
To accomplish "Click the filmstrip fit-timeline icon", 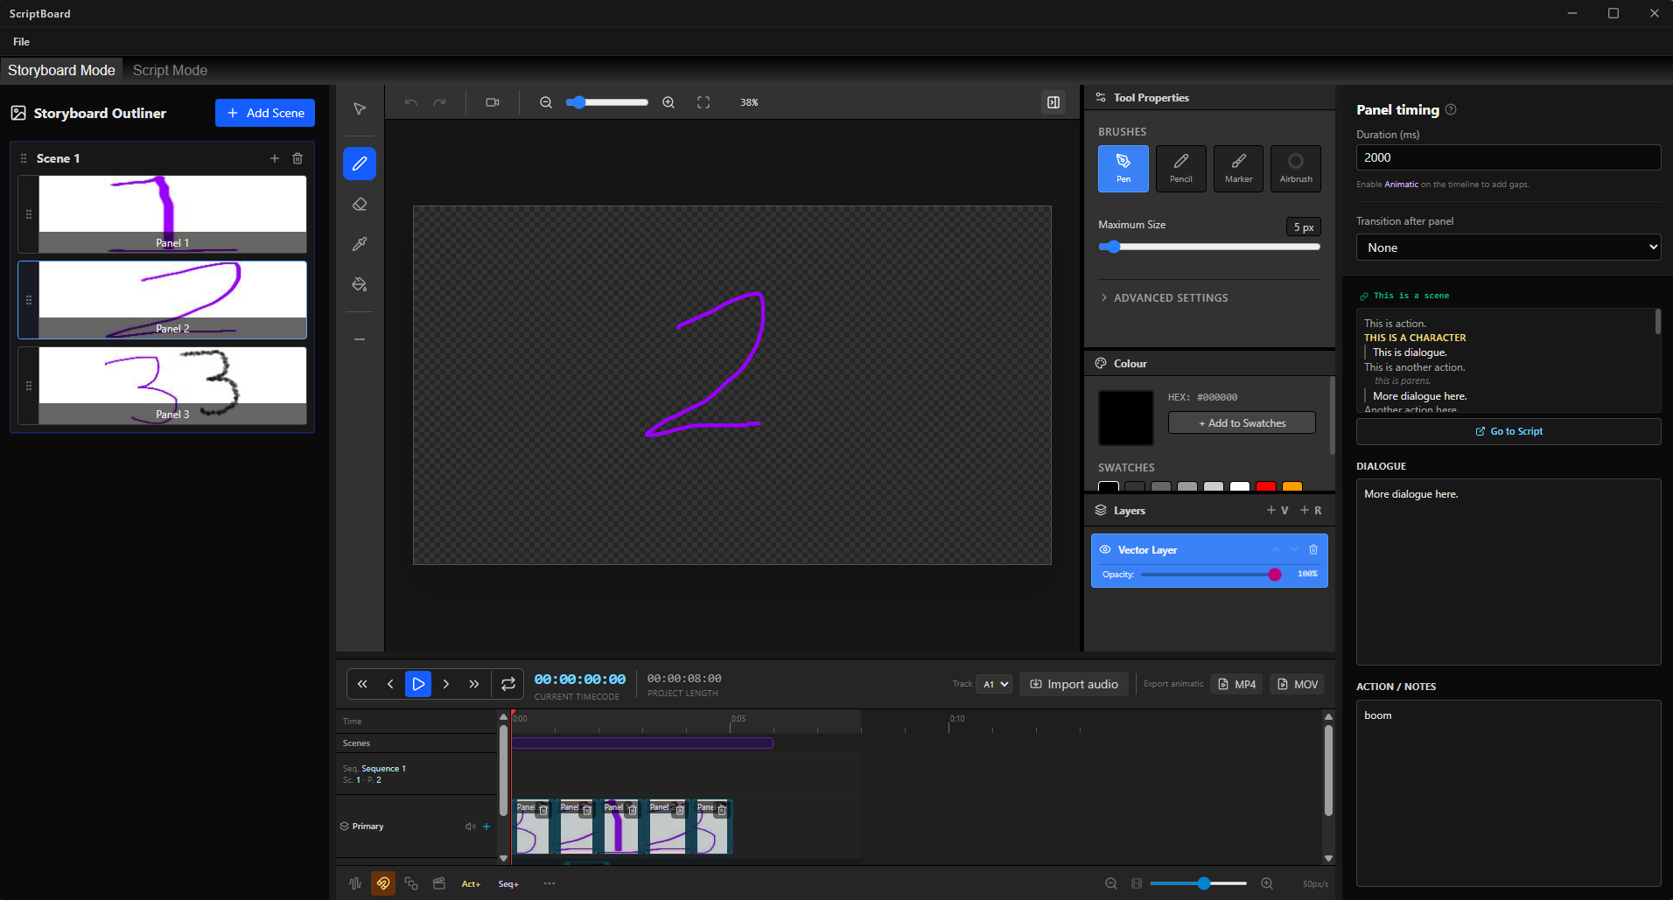I will click(1137, 883).
